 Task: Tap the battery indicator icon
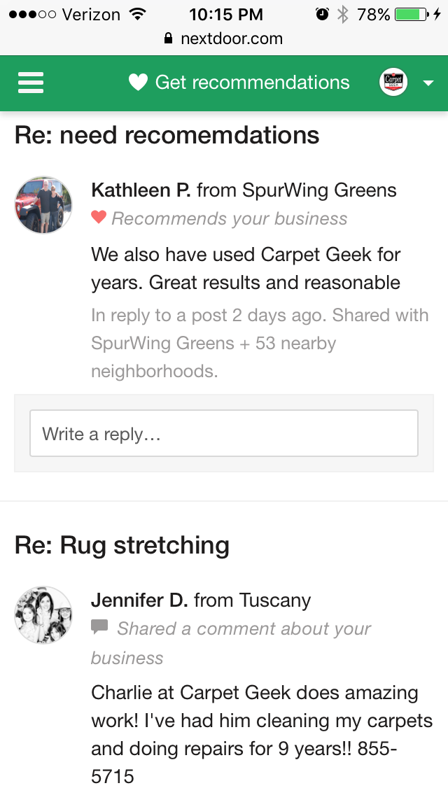(x=412, y=14)
